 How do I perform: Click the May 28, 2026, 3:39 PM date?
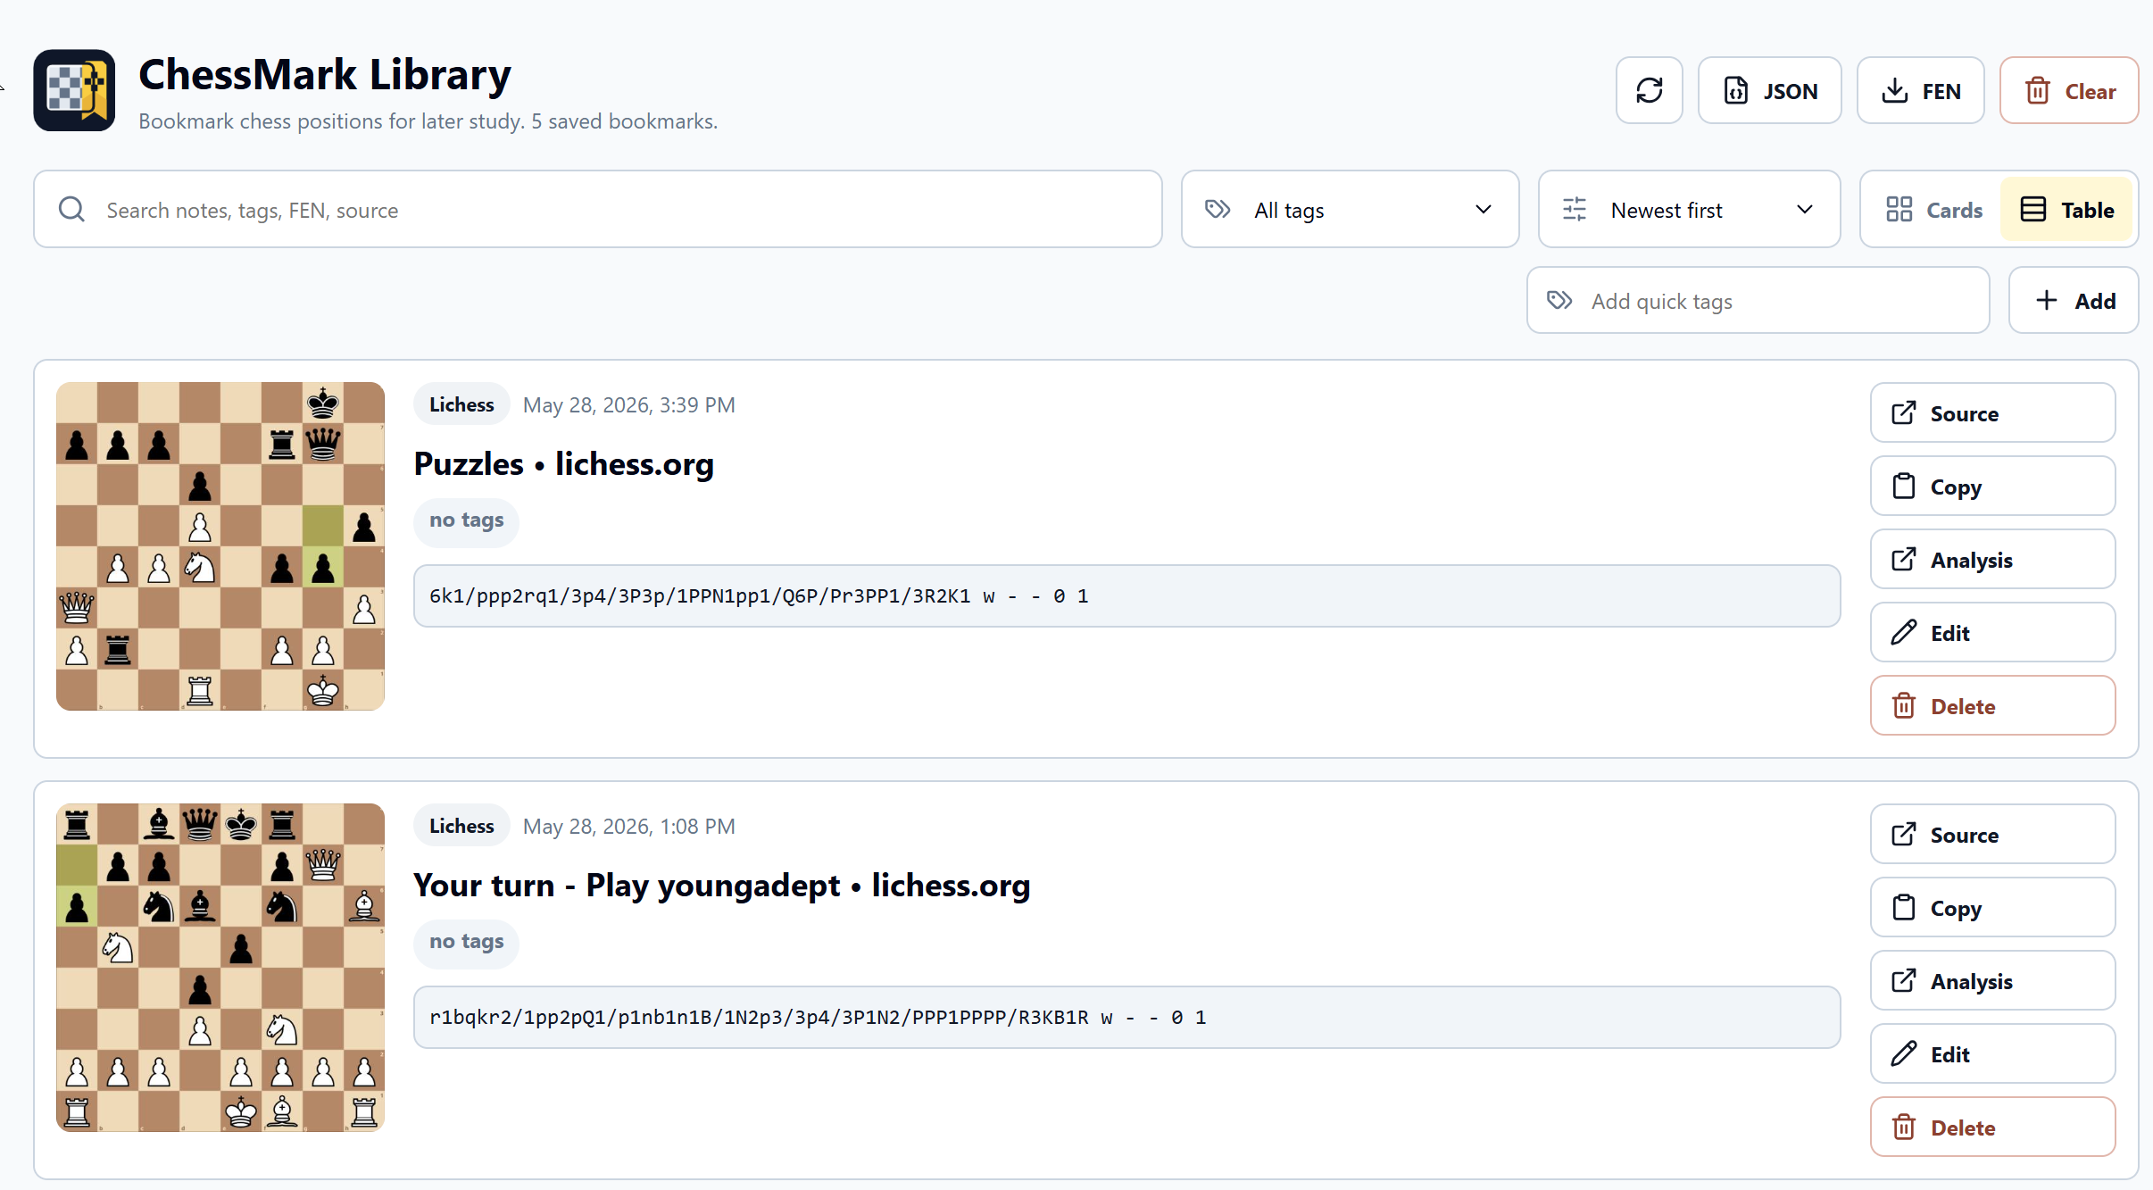tap(629, 405)
